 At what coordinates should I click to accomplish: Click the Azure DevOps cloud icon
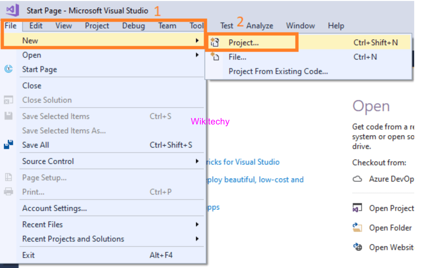357,179
